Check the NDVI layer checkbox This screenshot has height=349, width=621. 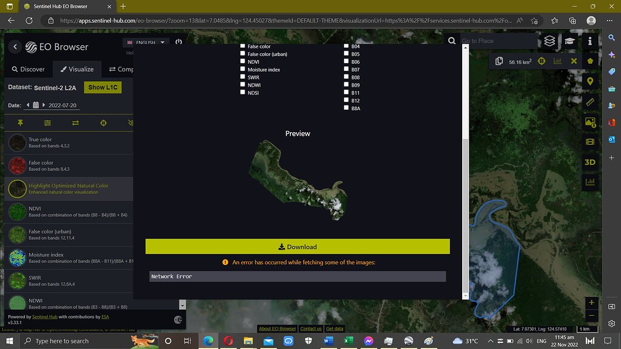point(243,62)
